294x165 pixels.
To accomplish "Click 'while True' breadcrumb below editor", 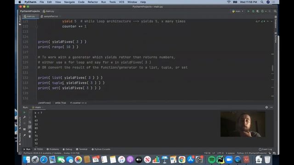I will point(60,103).
